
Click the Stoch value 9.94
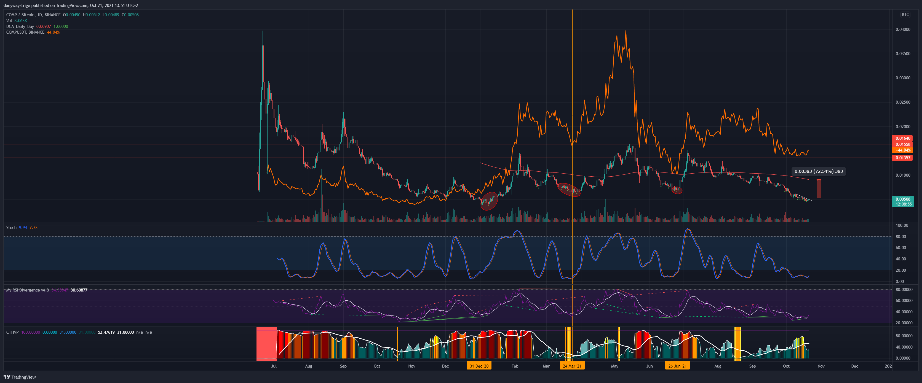23,227
